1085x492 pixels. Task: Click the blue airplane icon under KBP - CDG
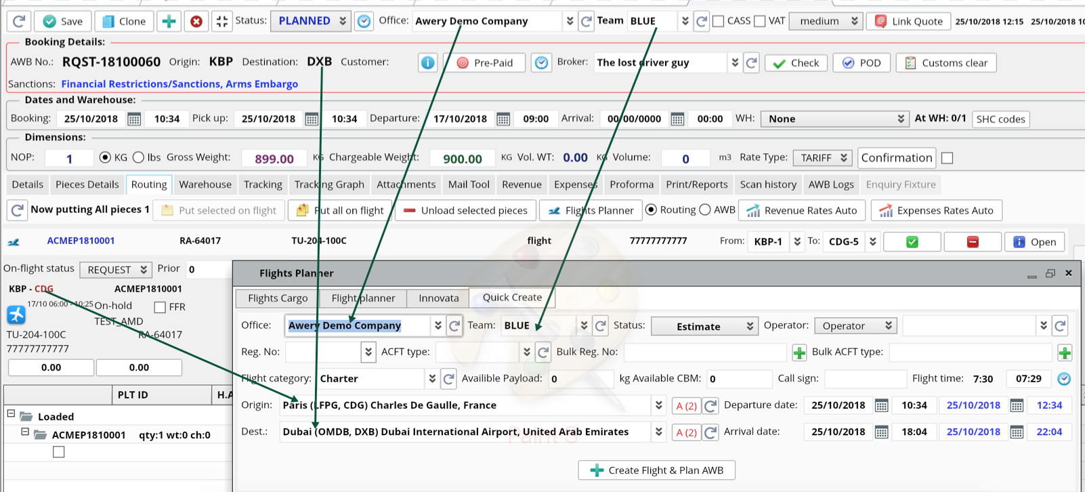click(x=16, y=315)
